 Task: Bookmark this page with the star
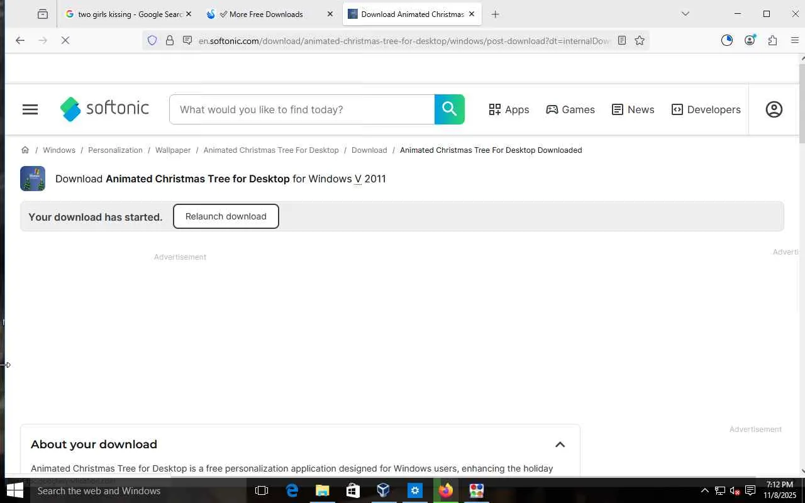(x=640, y=40)
